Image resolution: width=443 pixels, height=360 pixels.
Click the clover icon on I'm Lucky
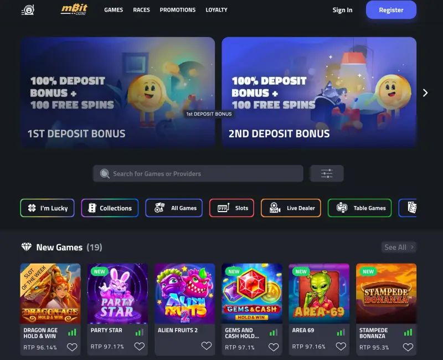click(32, 208)
